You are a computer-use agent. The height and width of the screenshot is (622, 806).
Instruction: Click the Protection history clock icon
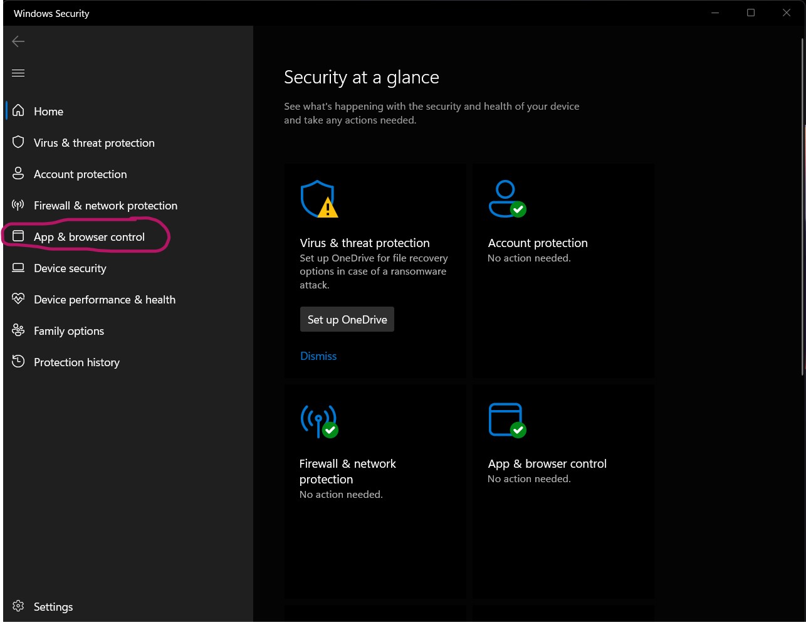19,362
